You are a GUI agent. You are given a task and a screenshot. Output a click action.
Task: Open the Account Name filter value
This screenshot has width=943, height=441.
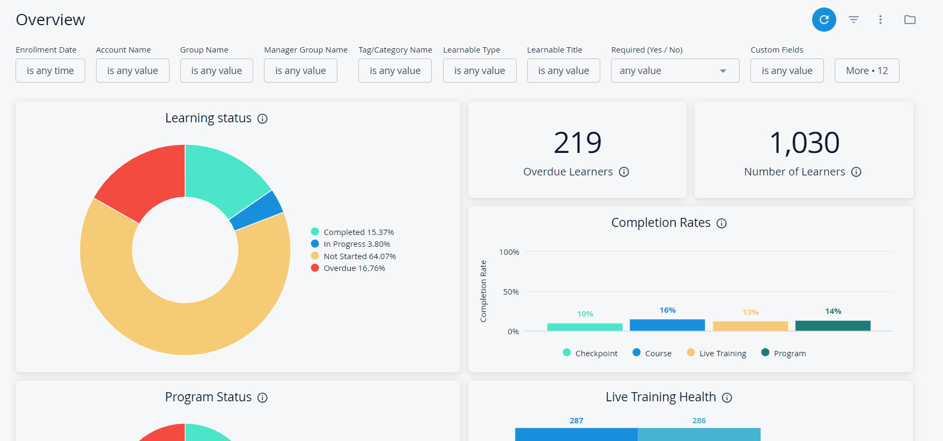[x=132, y=70]
